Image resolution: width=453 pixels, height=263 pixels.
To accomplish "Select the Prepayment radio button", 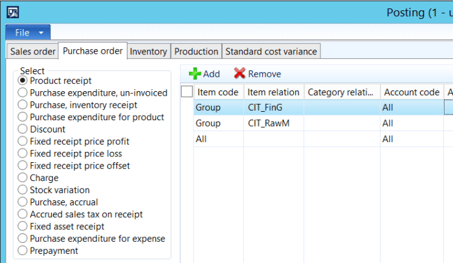I will [23, 250].
